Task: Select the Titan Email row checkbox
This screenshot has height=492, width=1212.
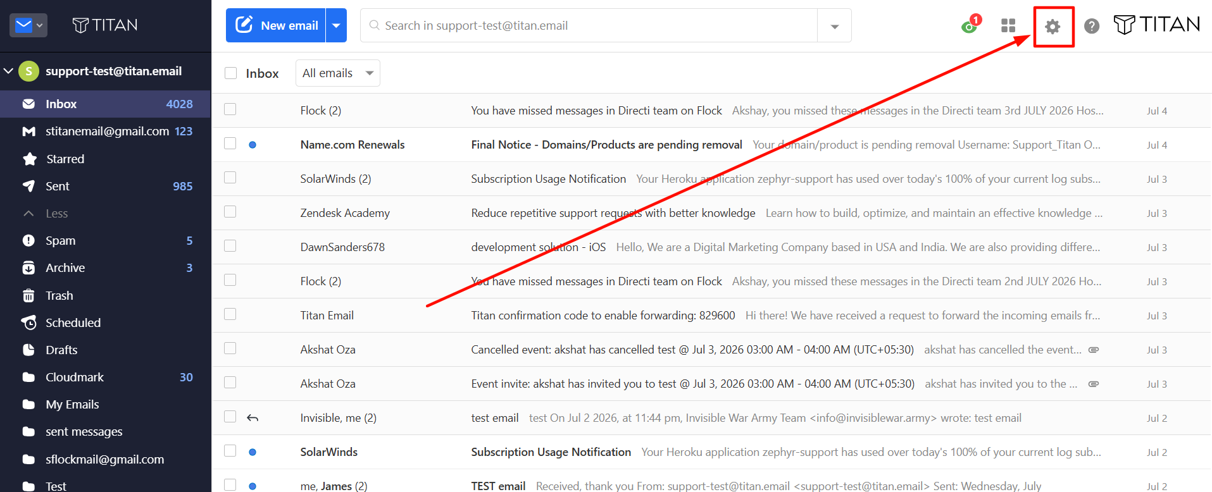Action: tap(230, 314)
